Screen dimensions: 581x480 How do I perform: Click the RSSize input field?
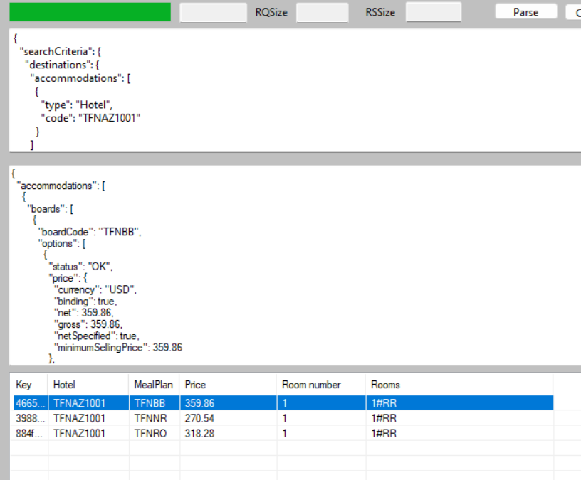[433, 12]
